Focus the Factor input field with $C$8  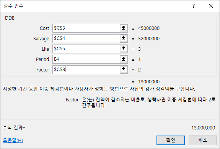86,70
